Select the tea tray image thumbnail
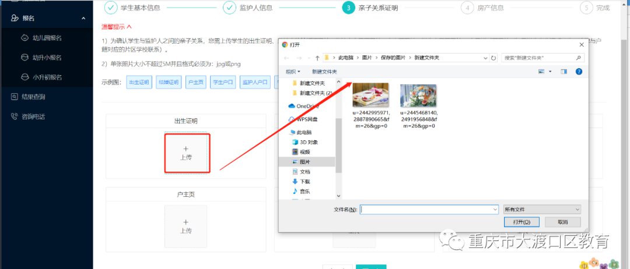The height and width of the screenshot is (269, 630). point(370,95)
